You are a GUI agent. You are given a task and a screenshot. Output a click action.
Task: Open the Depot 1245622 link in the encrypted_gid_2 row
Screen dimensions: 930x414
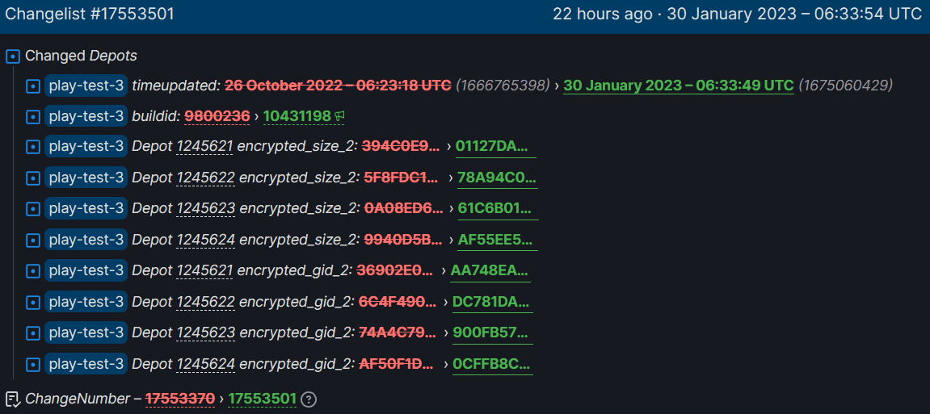point(206,302)
